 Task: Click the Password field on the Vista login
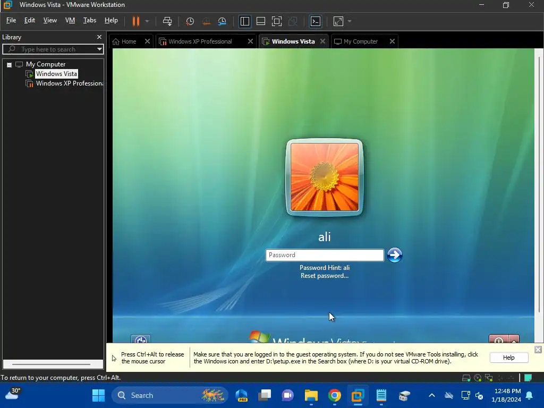coord(325,255)
